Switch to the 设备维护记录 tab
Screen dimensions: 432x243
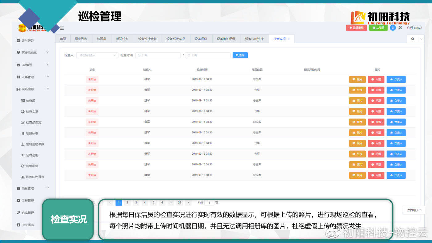click(226, 39)
